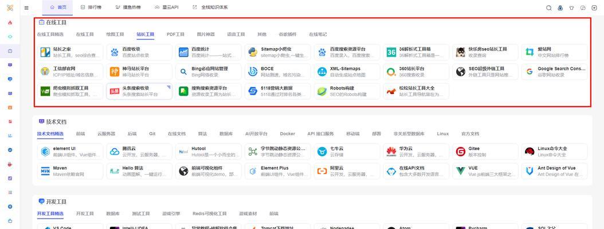Screen dimensions: 604x229
Task: Select the 语音工具 category tab
Action: (x=236, y=34)
